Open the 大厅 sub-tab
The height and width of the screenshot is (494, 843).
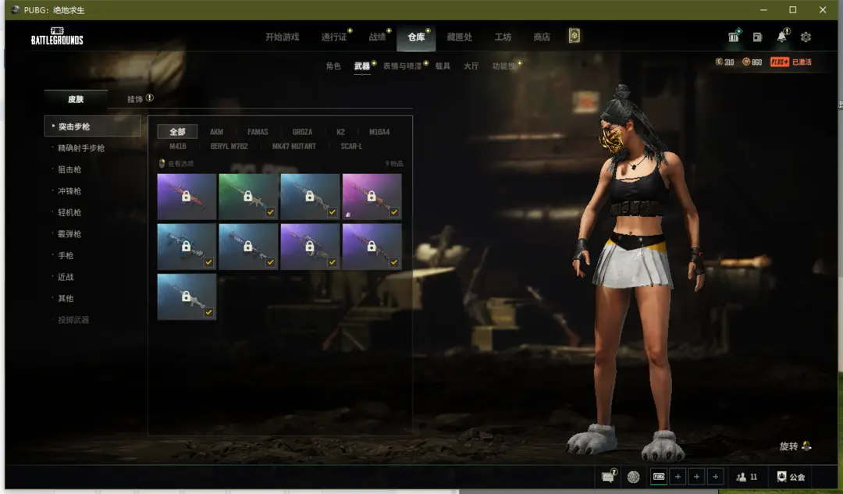(x=471, y=66)
